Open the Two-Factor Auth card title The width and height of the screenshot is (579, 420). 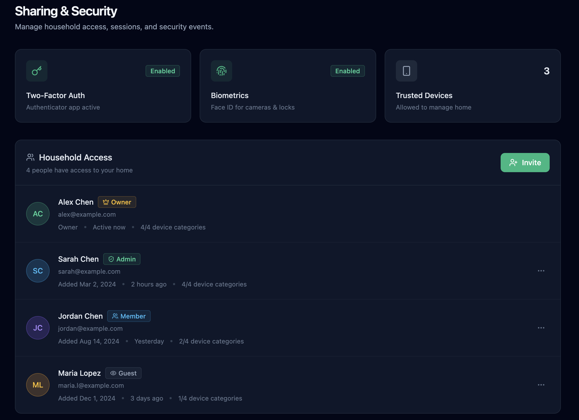click(55, 95)
